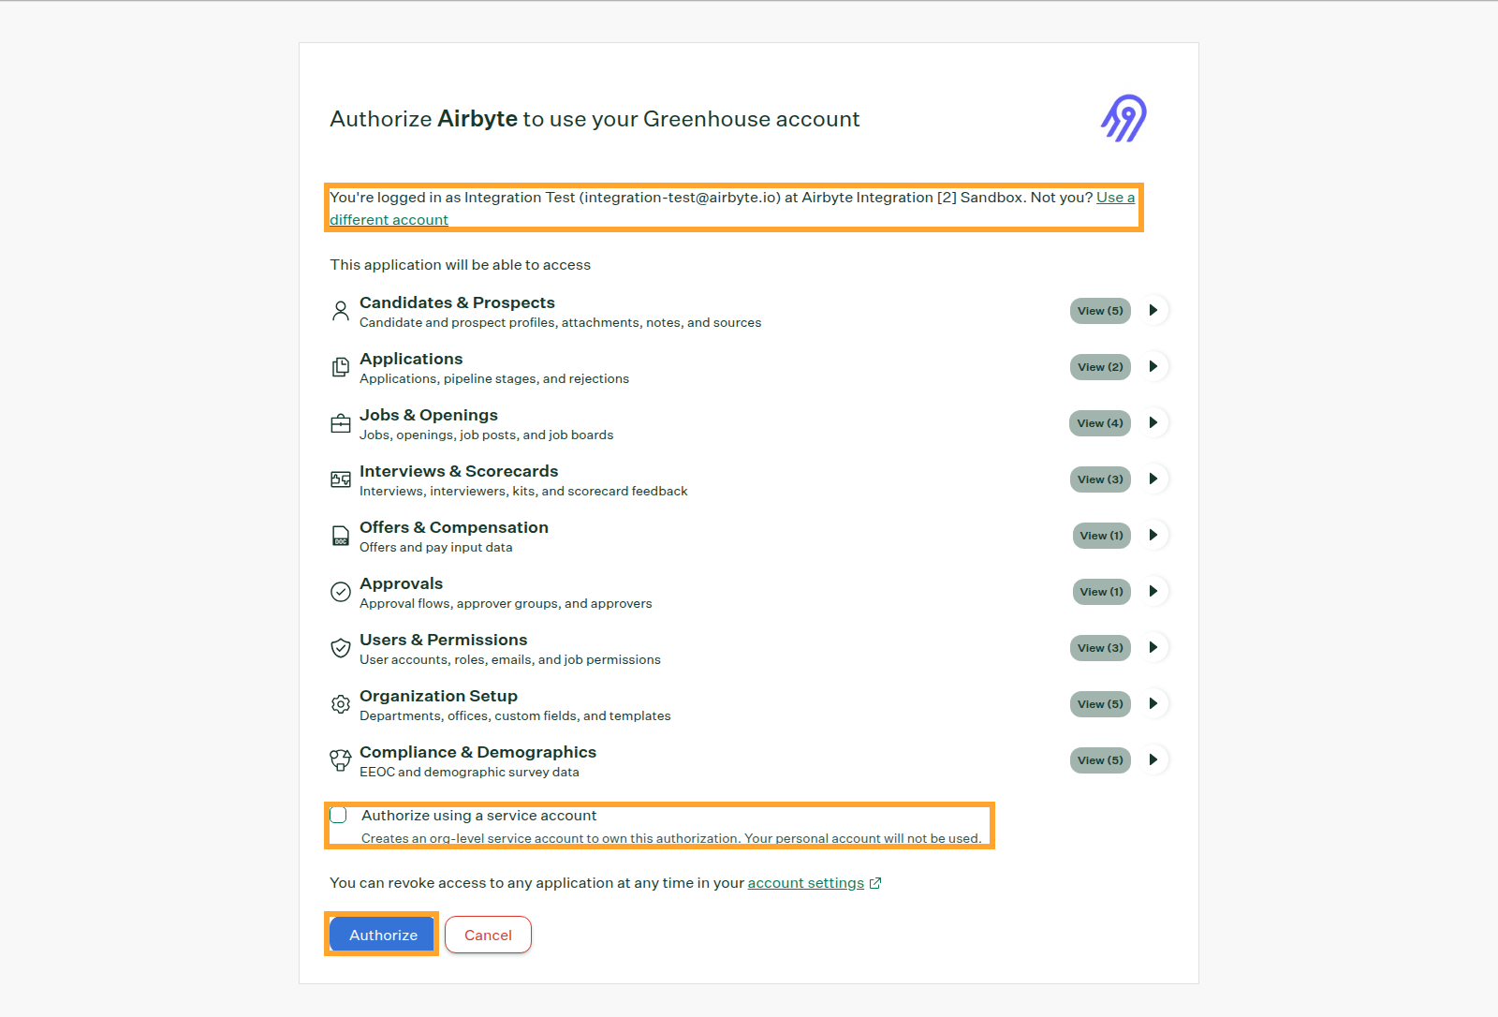Viewport: 1498px width, 1017px height.
Task: Click the Applications heading
Action: pyautogui.click(x=411, y=359)
